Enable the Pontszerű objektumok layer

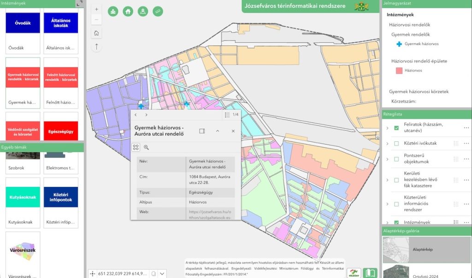[x=396, y=159]
